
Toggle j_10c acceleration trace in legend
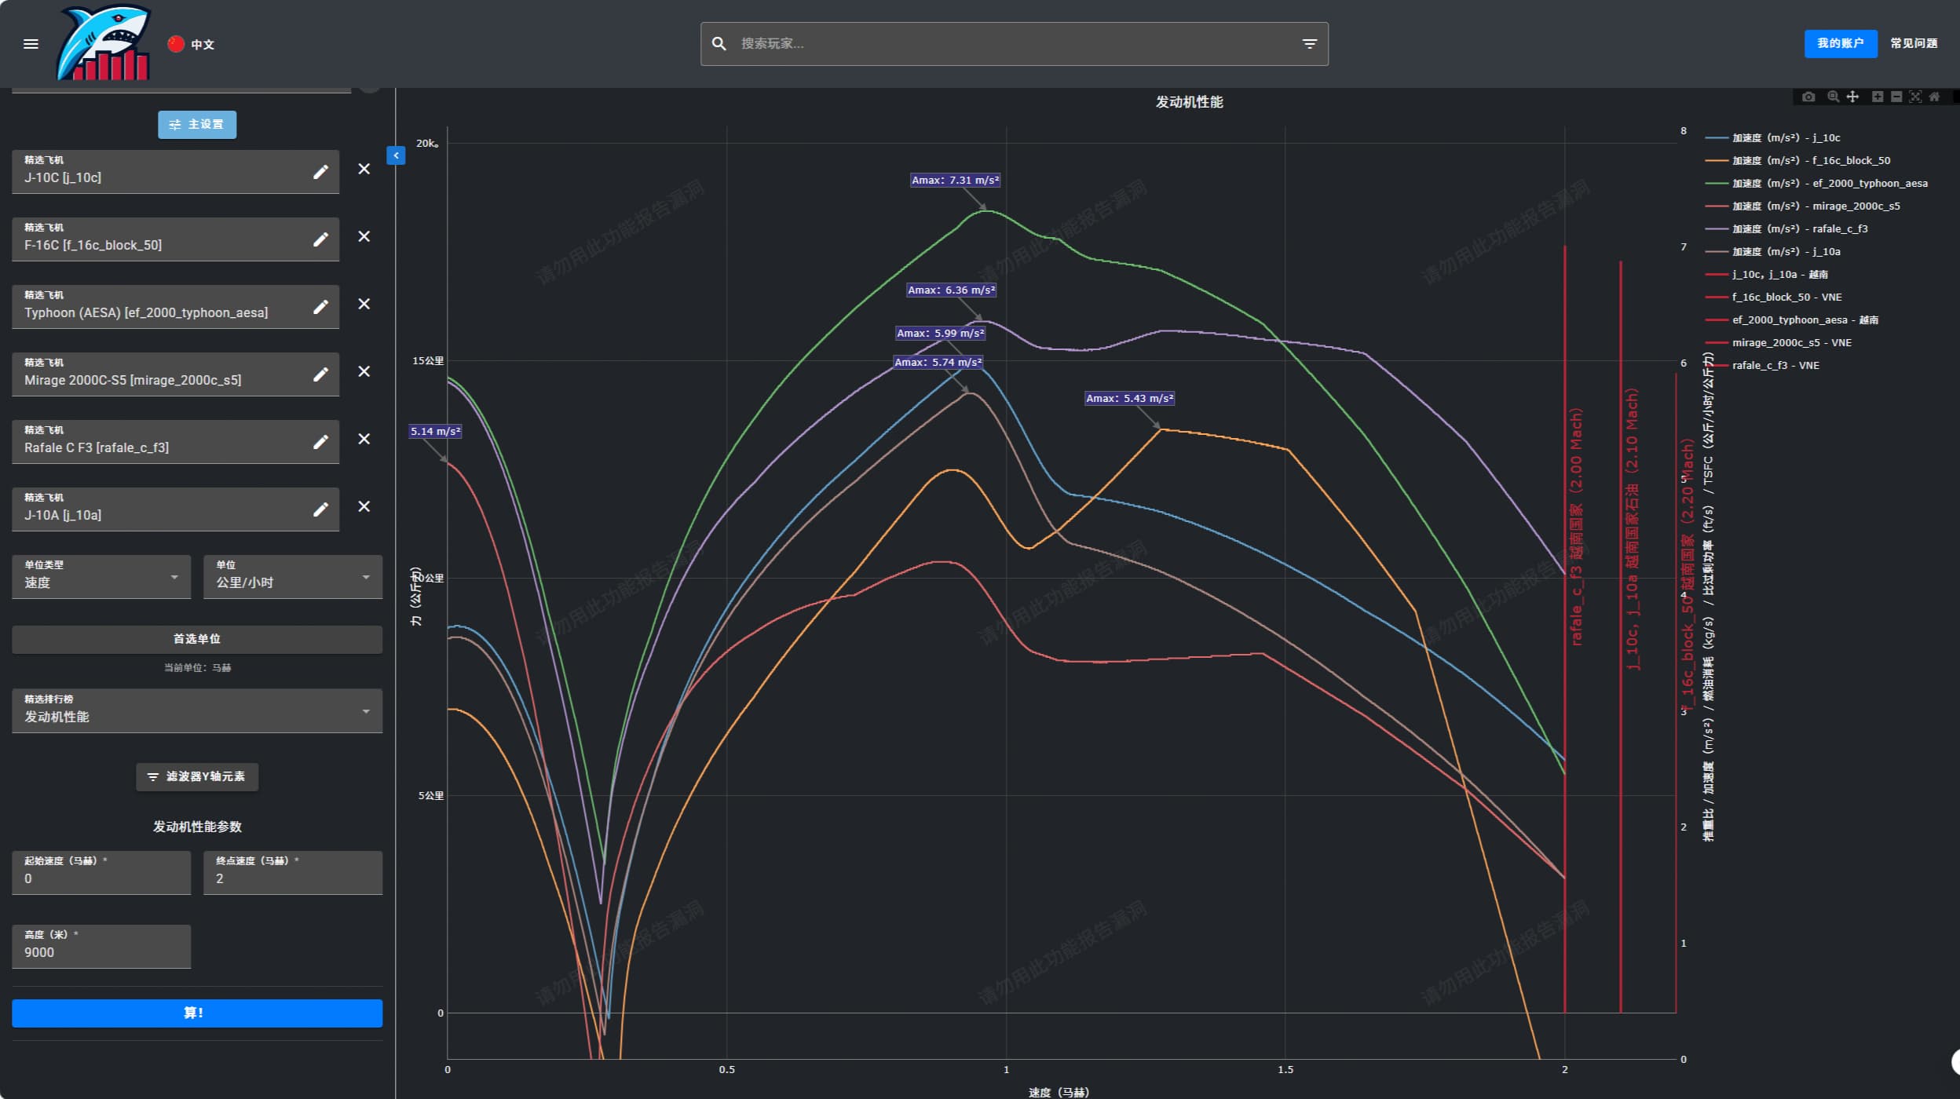1786,137
